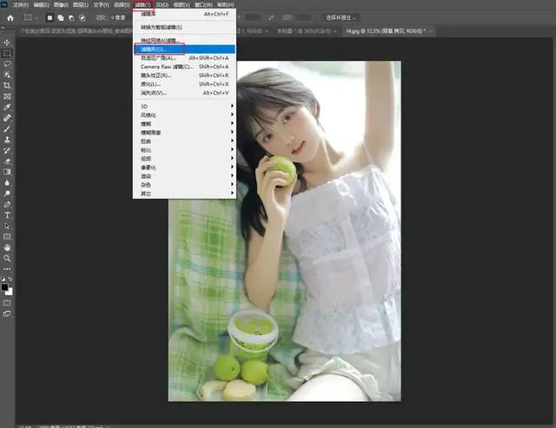The image size is (556, 428).
Task: Select the Frame tool
Action: pos(7,96)
